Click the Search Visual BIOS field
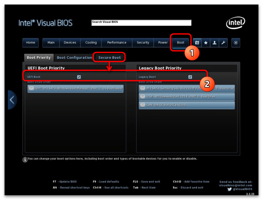Image resolution: width=263 pixels, height=200 pixels. [141, 23]
